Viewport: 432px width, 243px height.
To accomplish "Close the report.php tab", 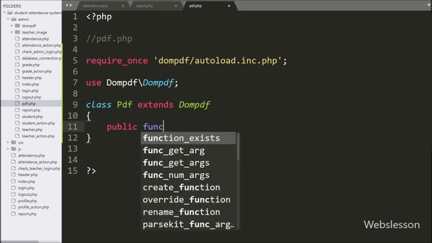I will 175,6.
